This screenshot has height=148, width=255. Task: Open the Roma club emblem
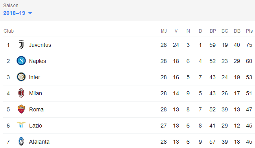(x=21, y=109)
